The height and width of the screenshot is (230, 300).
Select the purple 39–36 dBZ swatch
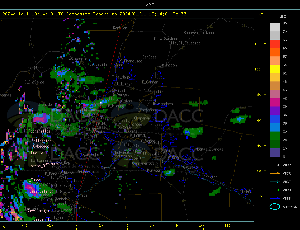(275, 111)
